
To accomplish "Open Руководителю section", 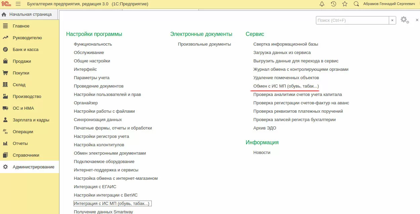I will (x=30, y=38).
